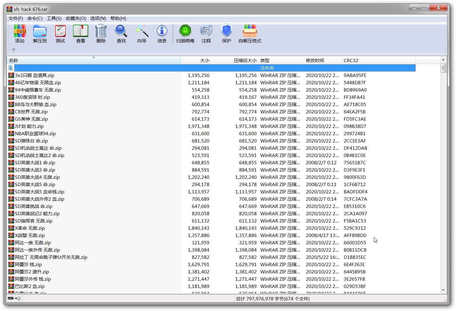Select file SD英雄大战3 命.zip
Screen dimensions: 456x311
pos(35,170)
